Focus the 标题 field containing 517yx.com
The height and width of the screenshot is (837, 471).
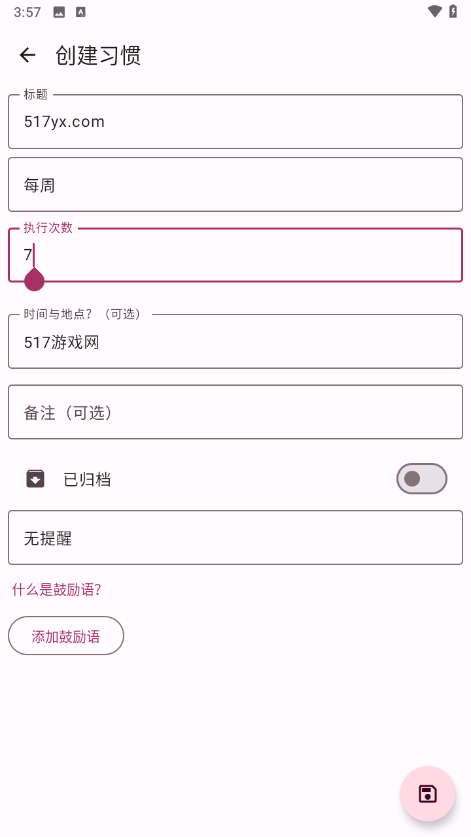pyautogui.click(x=235, y=122)
